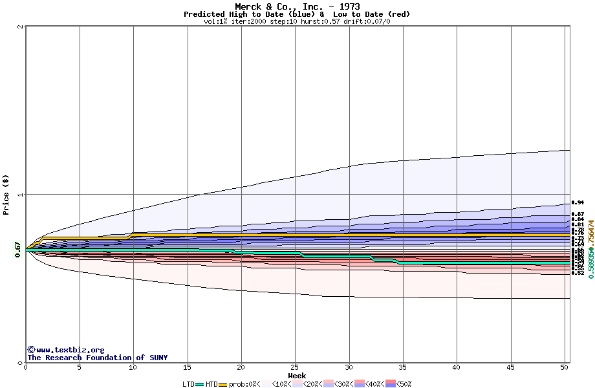Open the www.textbiz.org copyright link
595x388 pixels.
66,350
